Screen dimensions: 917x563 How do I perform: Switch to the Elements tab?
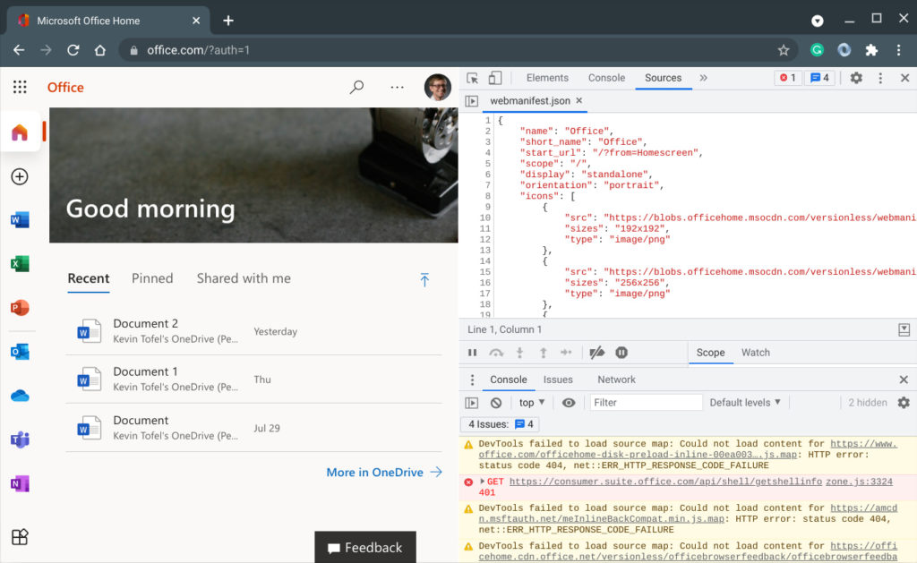click(x=547, y=78)
